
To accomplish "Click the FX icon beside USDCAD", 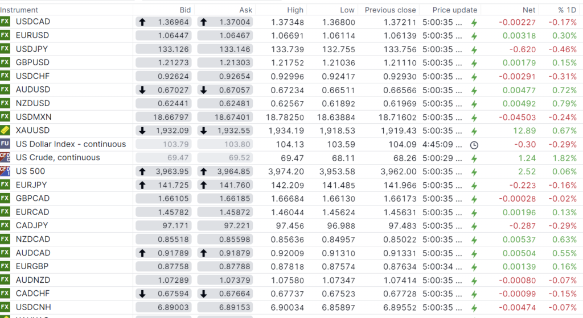I will [5, 22].
